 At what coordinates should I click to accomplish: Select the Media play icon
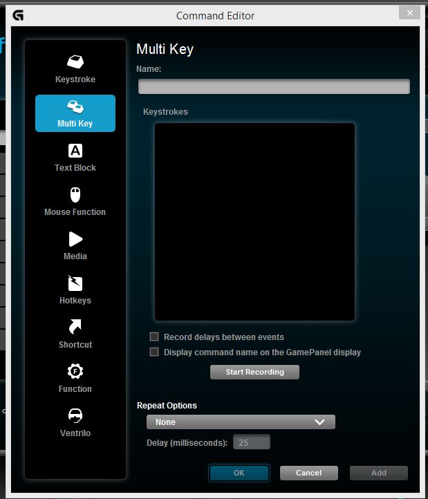pos(75,239)
